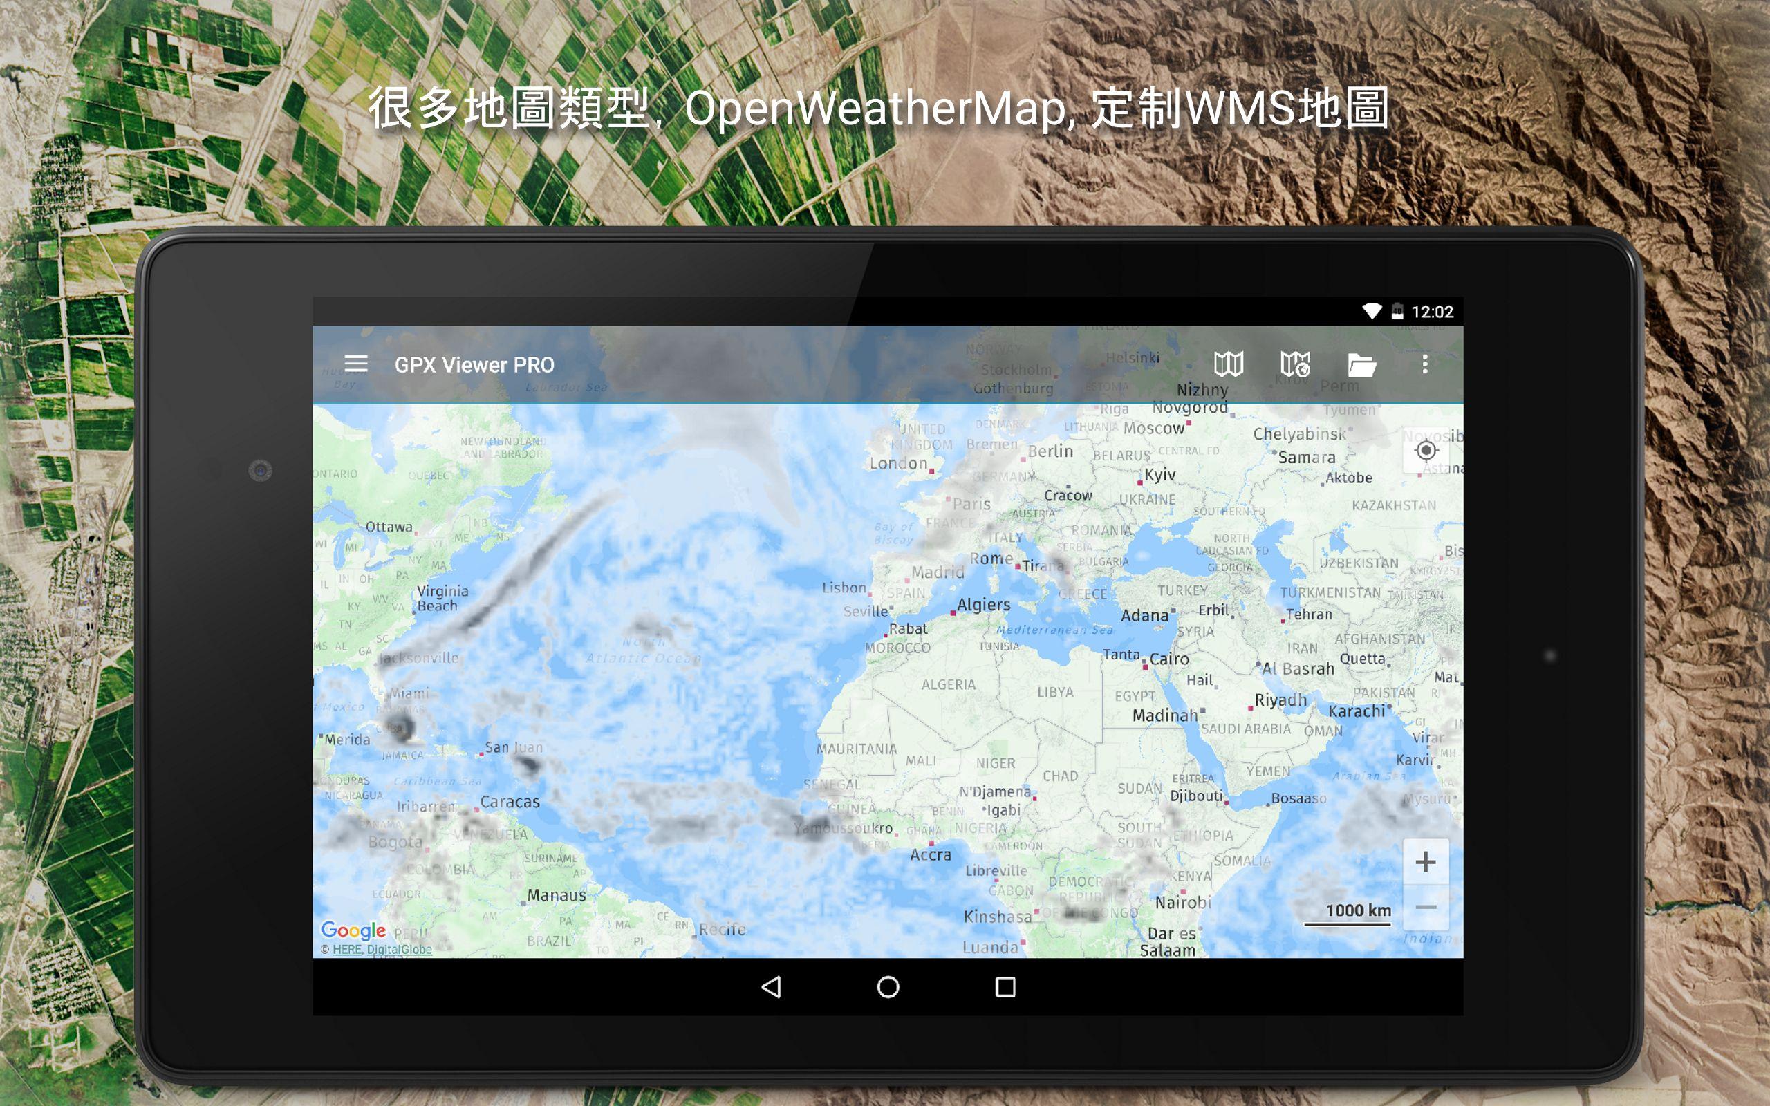This screenshot has width=1770, height=1106.
Task: Tap the Chelyabinsk city label
Action: 1299,434
